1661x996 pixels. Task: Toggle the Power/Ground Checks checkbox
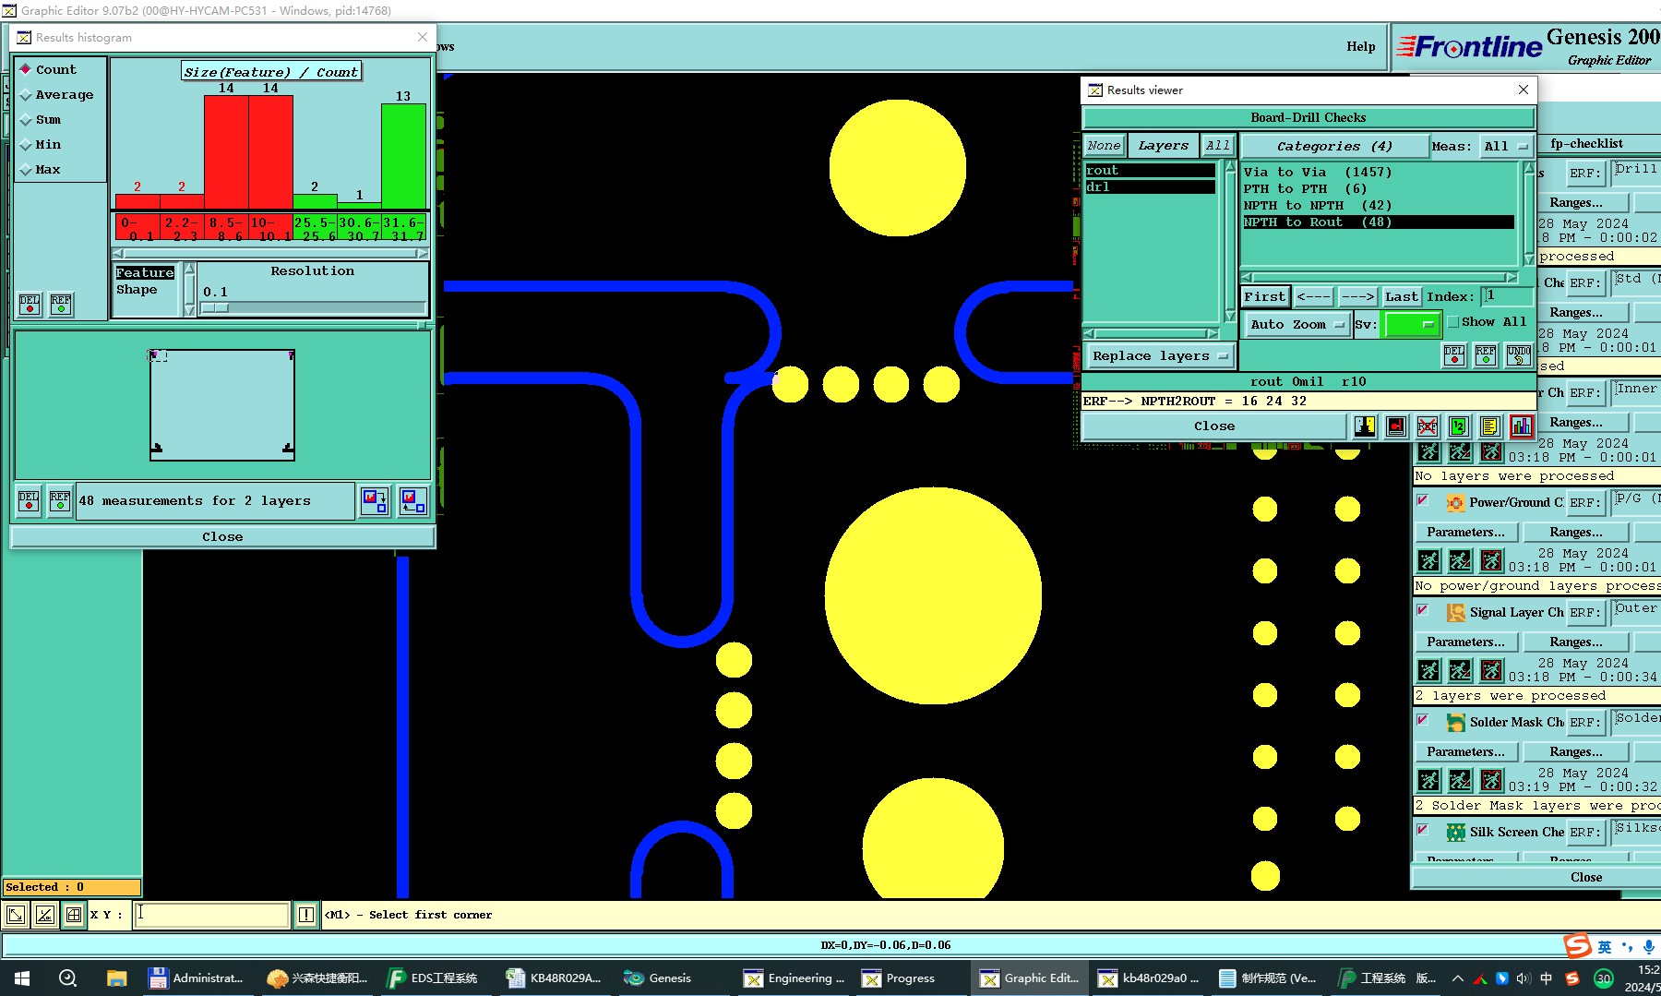point(1423,500)
